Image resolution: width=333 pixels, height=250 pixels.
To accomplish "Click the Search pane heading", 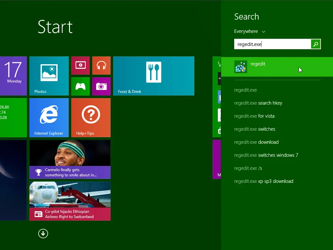I will (x=247, y=17).
